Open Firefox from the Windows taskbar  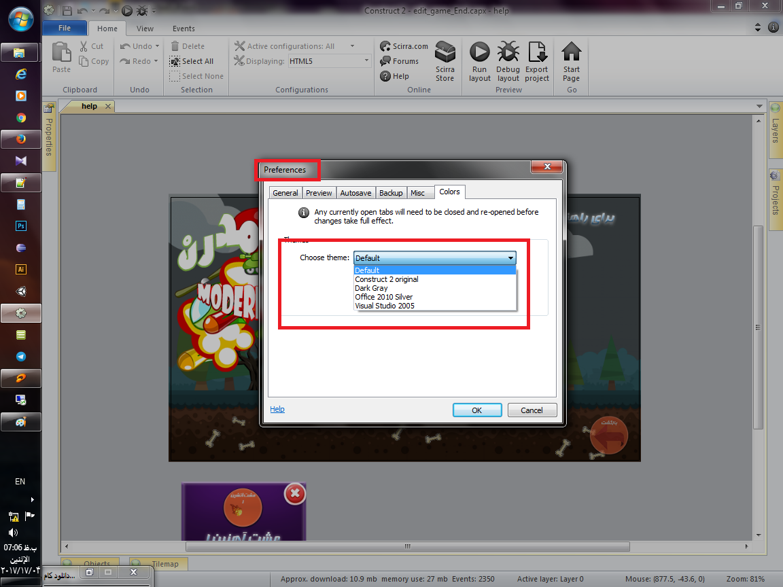[x=20, y=139]
